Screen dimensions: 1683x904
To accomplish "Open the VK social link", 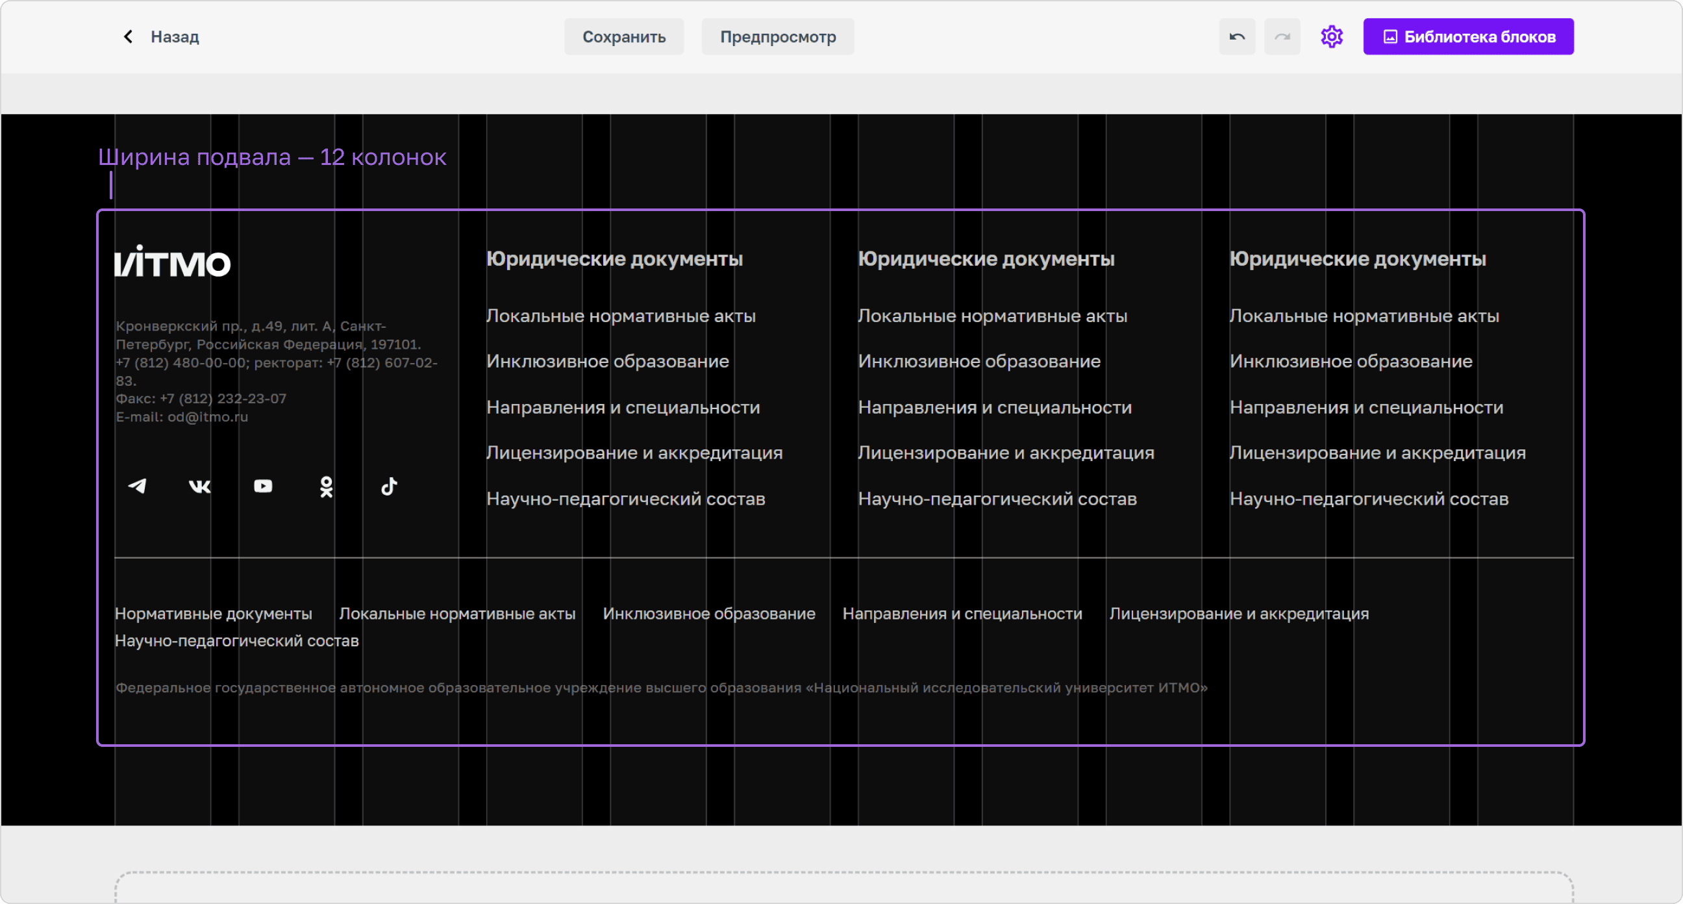I will (200, 486).
